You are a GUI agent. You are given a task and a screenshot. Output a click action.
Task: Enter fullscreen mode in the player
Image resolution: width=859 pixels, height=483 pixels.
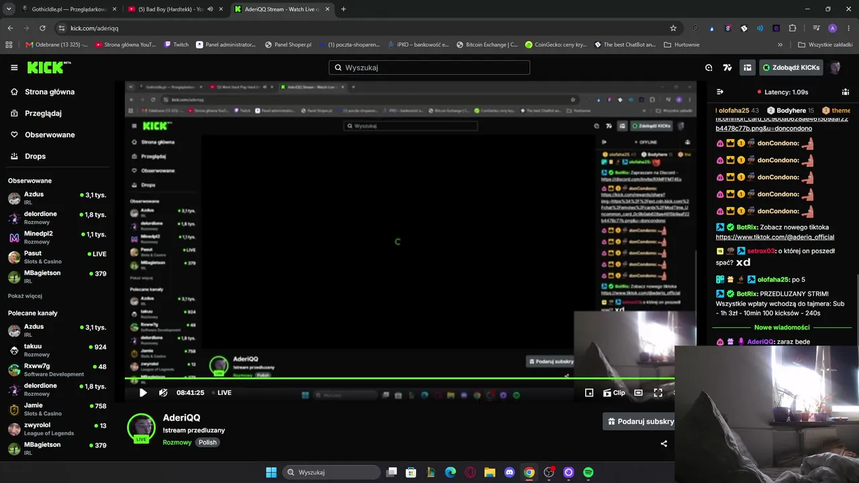(x=658, y=392)
